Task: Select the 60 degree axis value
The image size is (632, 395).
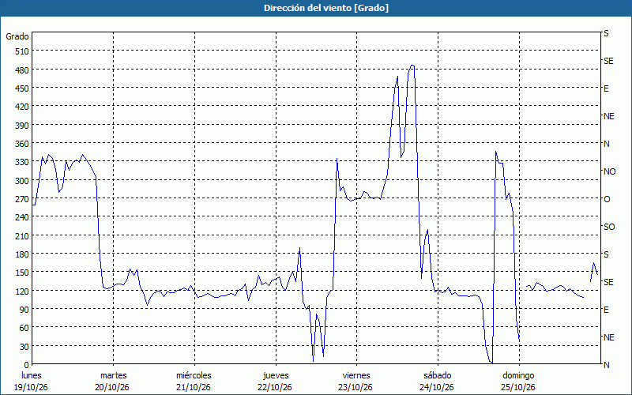Action: (24, 328)
